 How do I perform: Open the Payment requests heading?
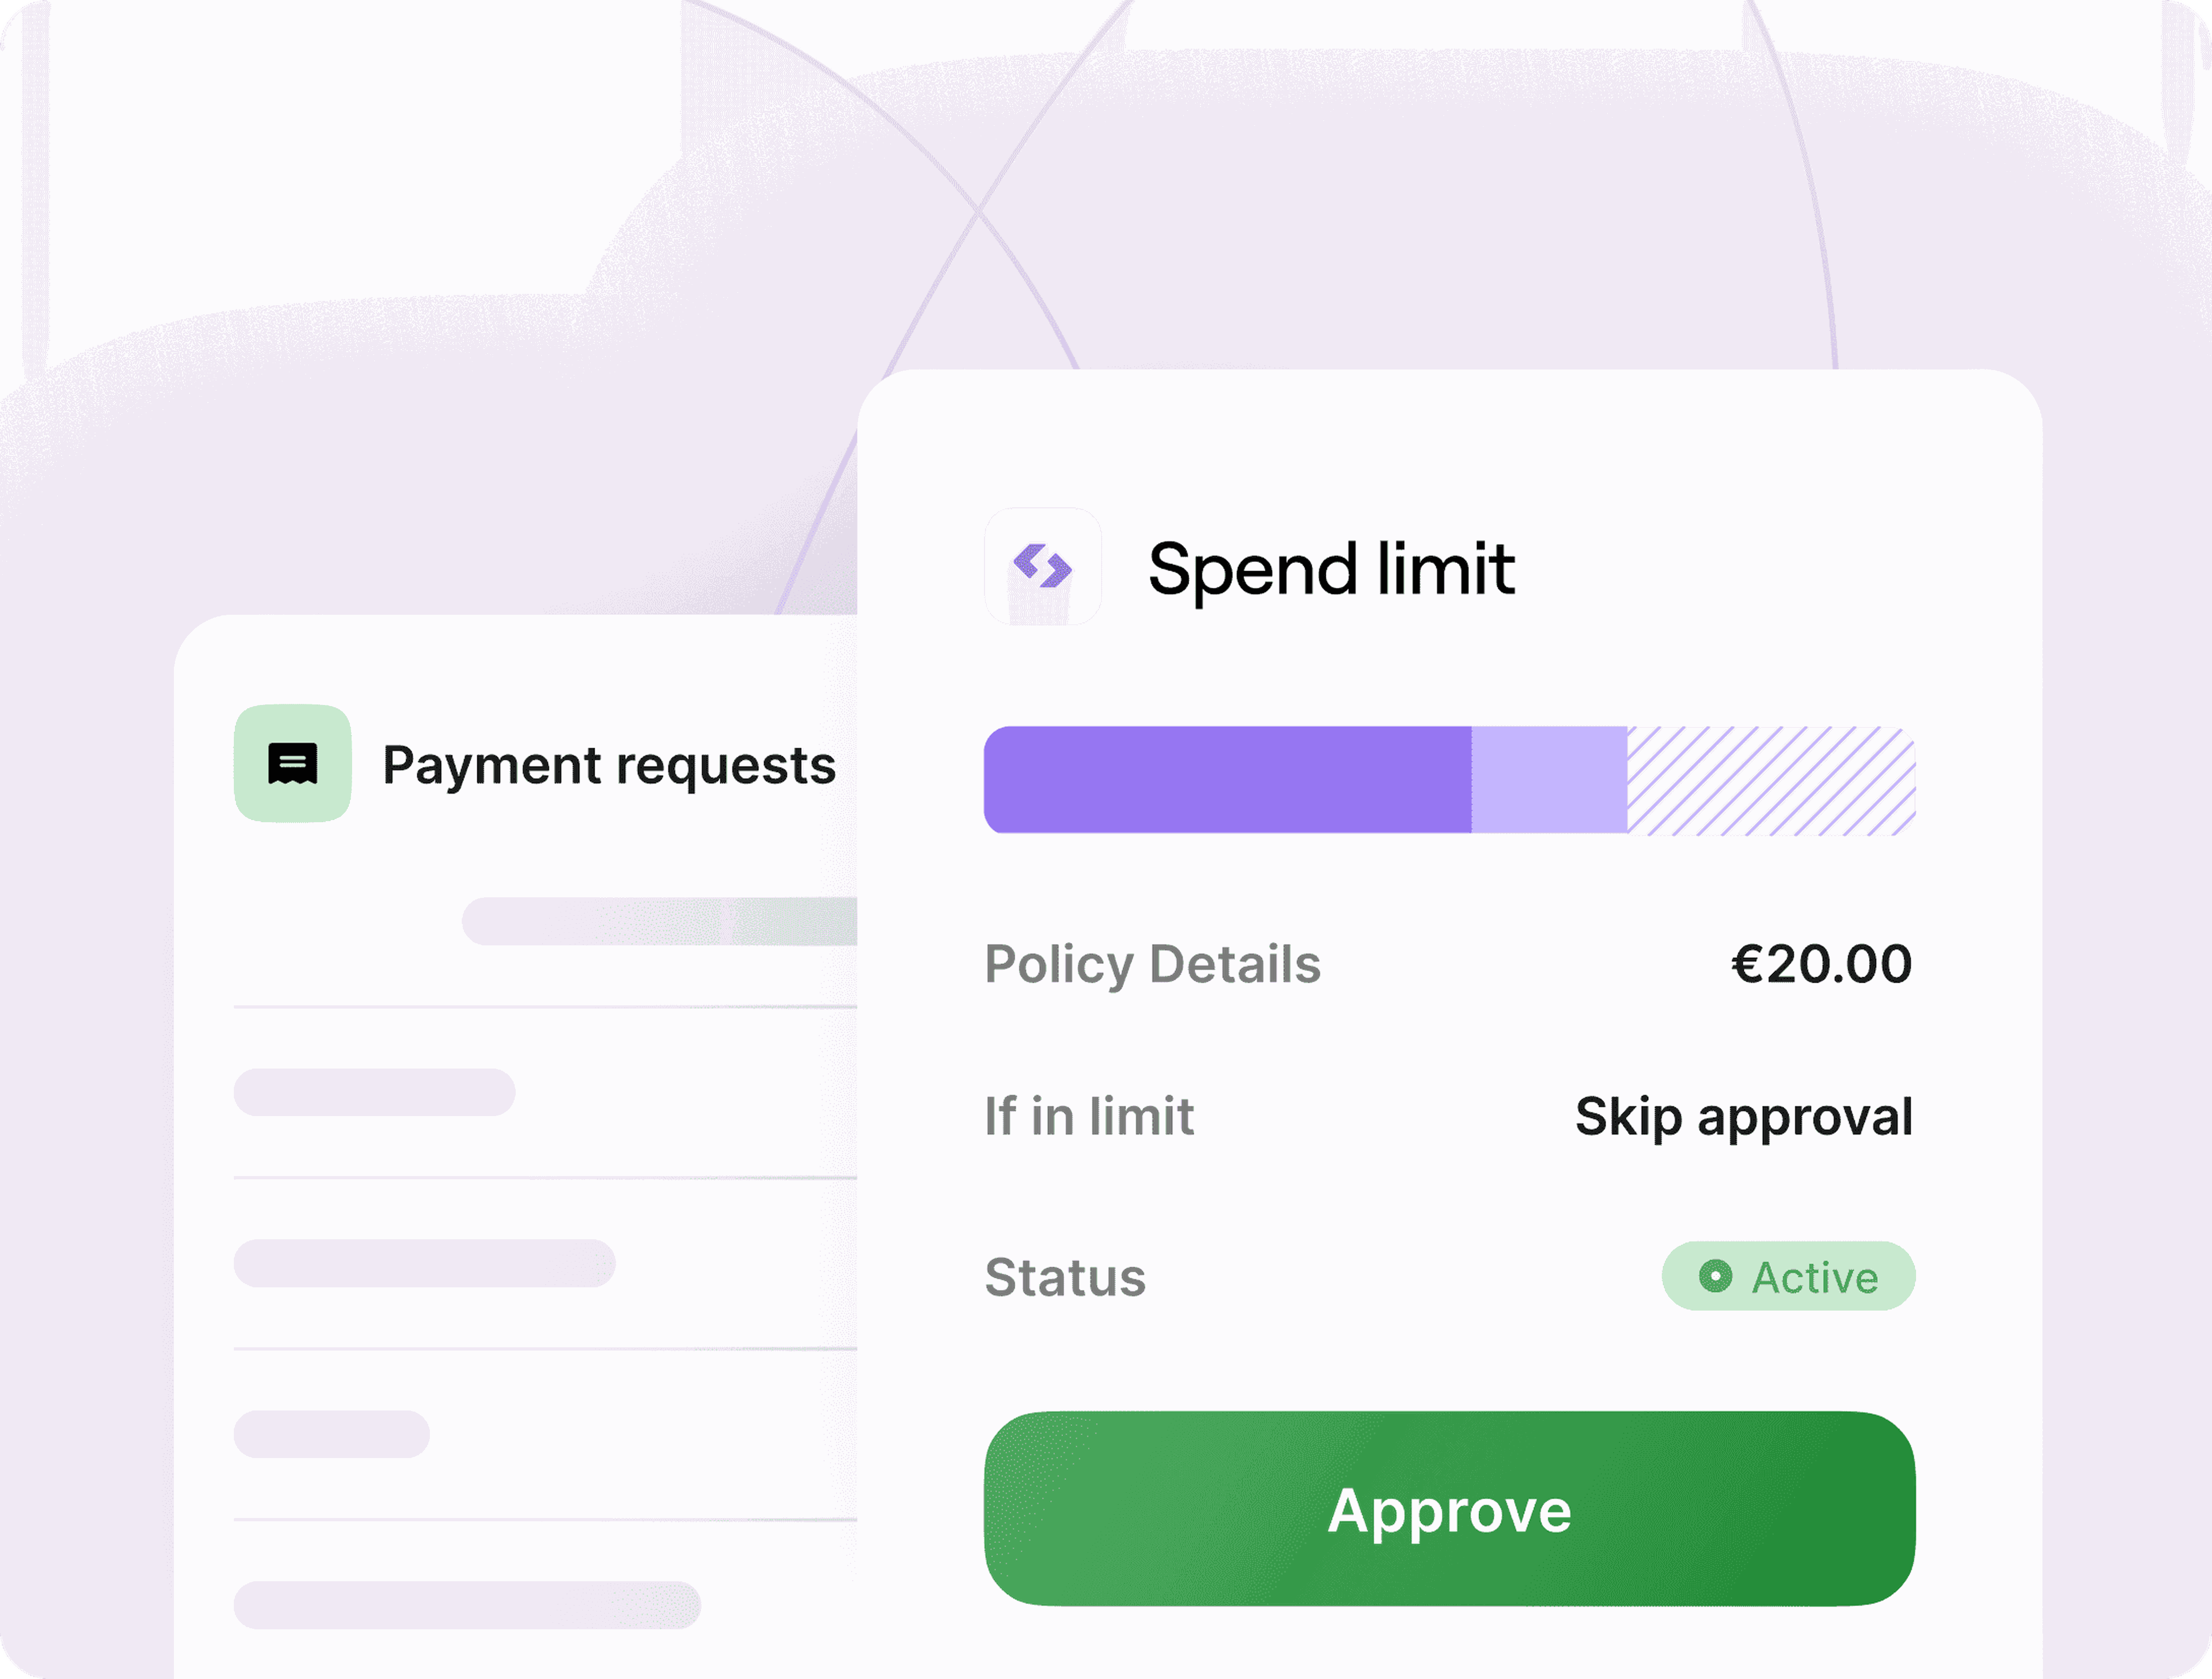point(609,767)
